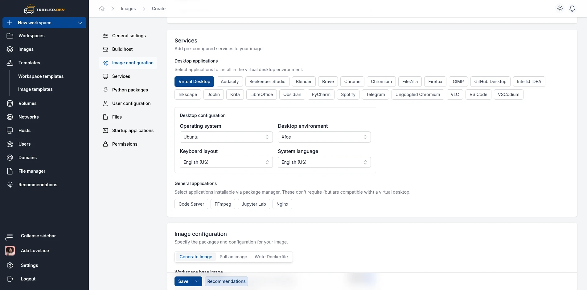
Task: Open Image templates in sidebar
Action: click(x=35, y=89)
